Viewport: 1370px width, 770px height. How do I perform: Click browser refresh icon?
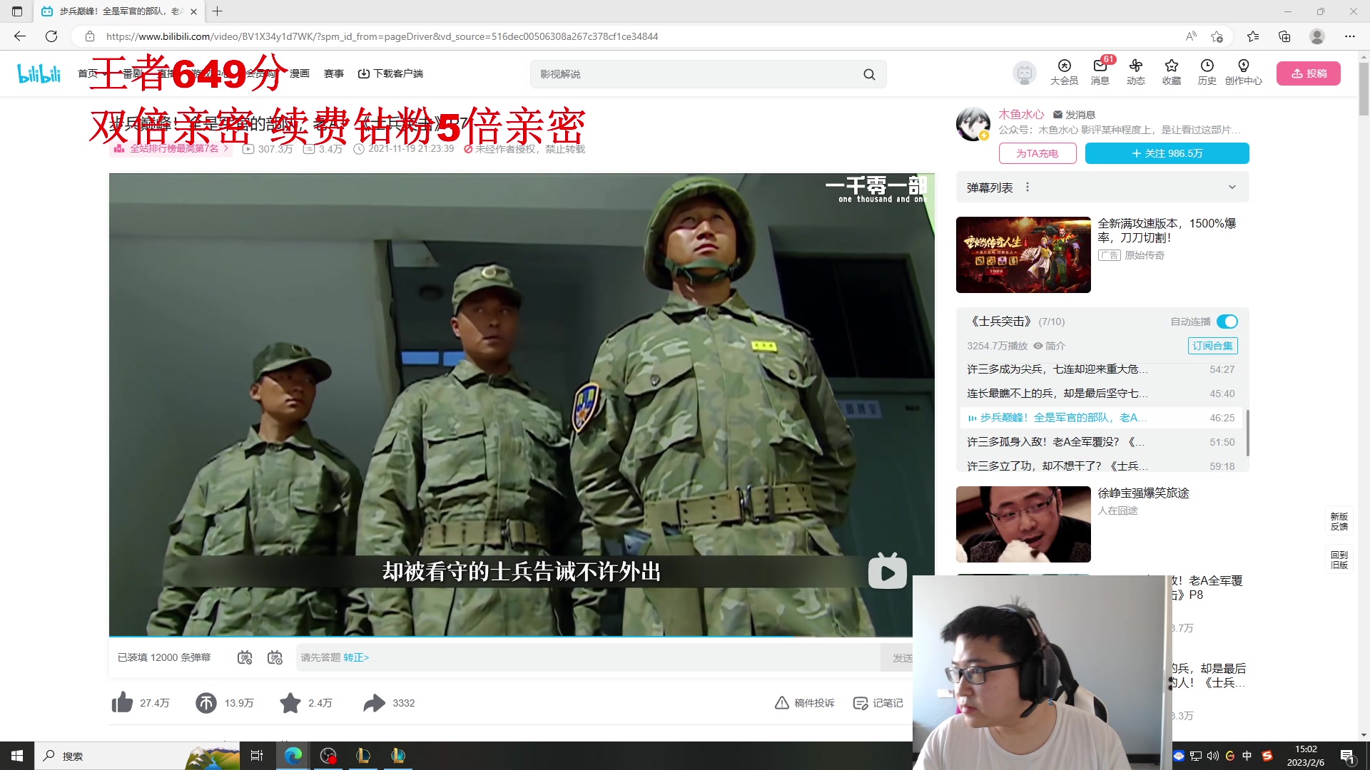coord(51,36)
